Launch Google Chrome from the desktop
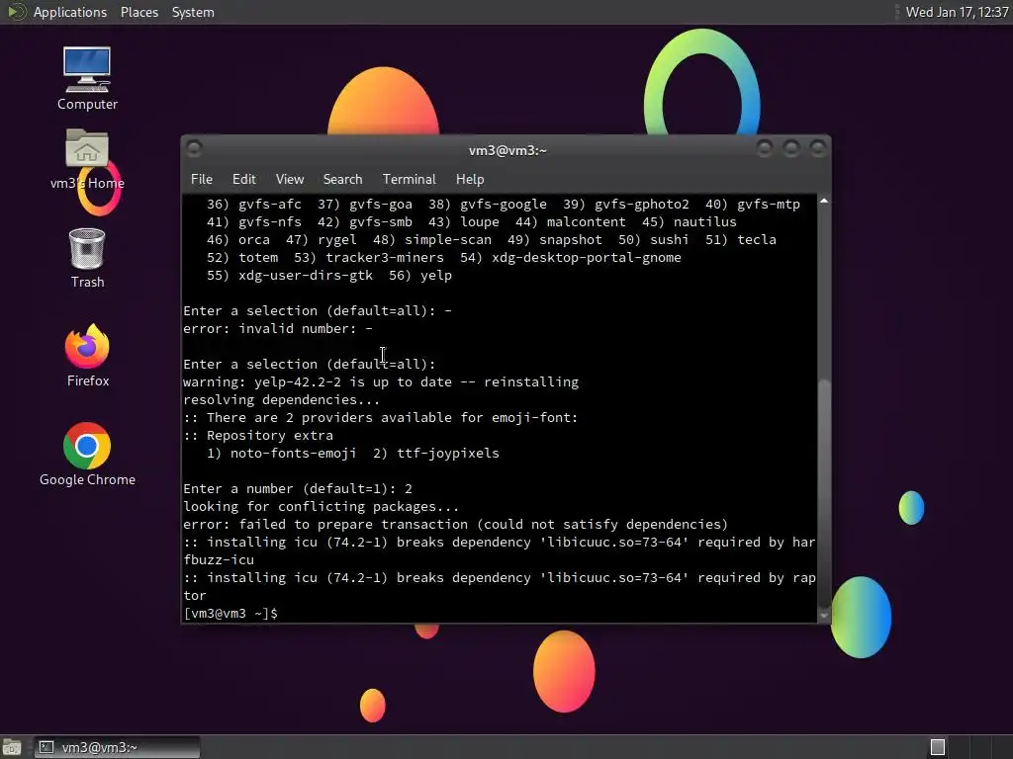 87,455
